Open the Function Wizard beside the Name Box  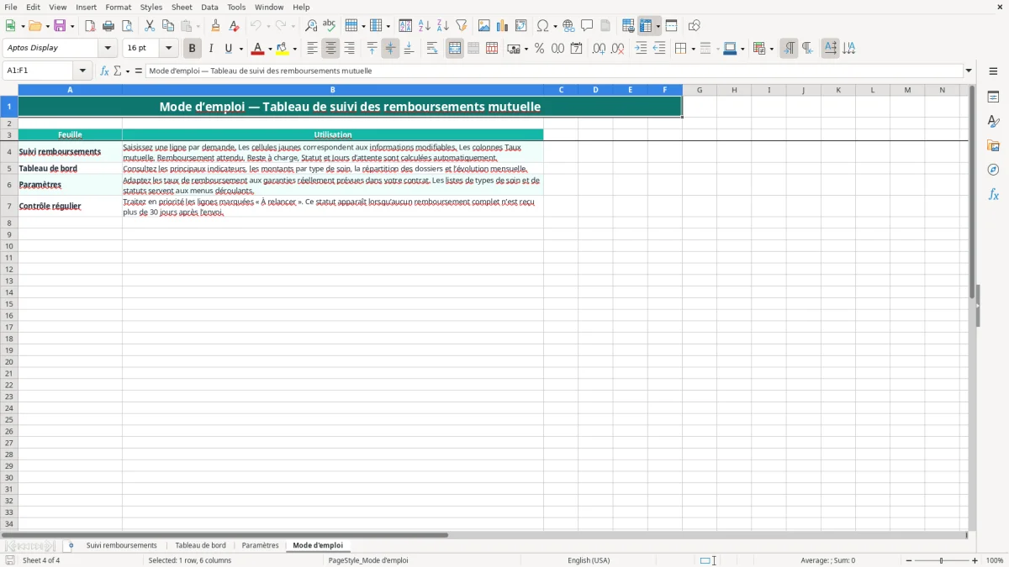(x=104, y=71)
